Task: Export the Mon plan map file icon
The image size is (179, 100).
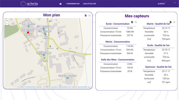Action: coord(86,15)
